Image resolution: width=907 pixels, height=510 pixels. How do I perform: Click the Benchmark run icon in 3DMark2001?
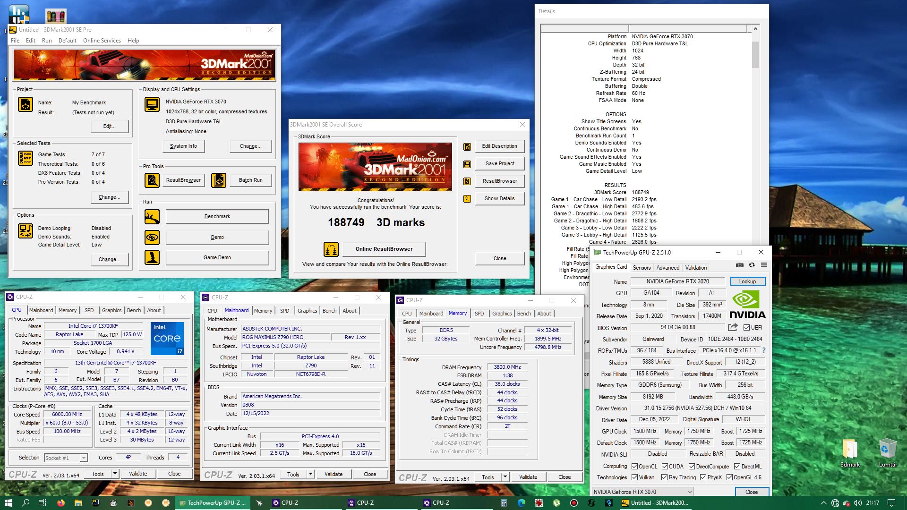[x=152, y=217]
